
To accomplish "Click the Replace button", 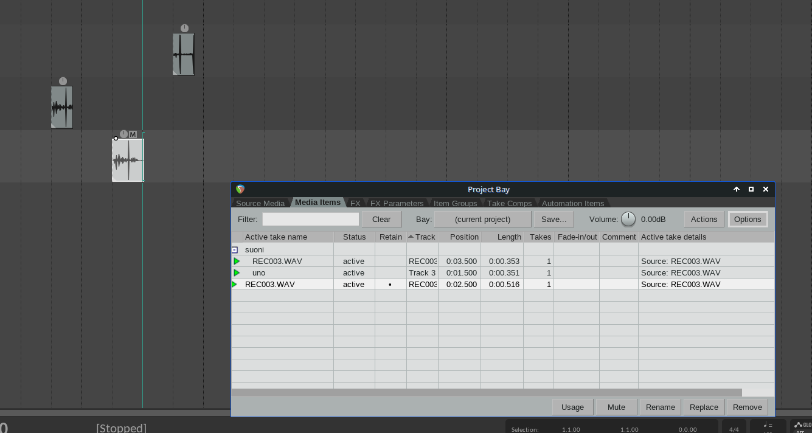I will 704,407.
